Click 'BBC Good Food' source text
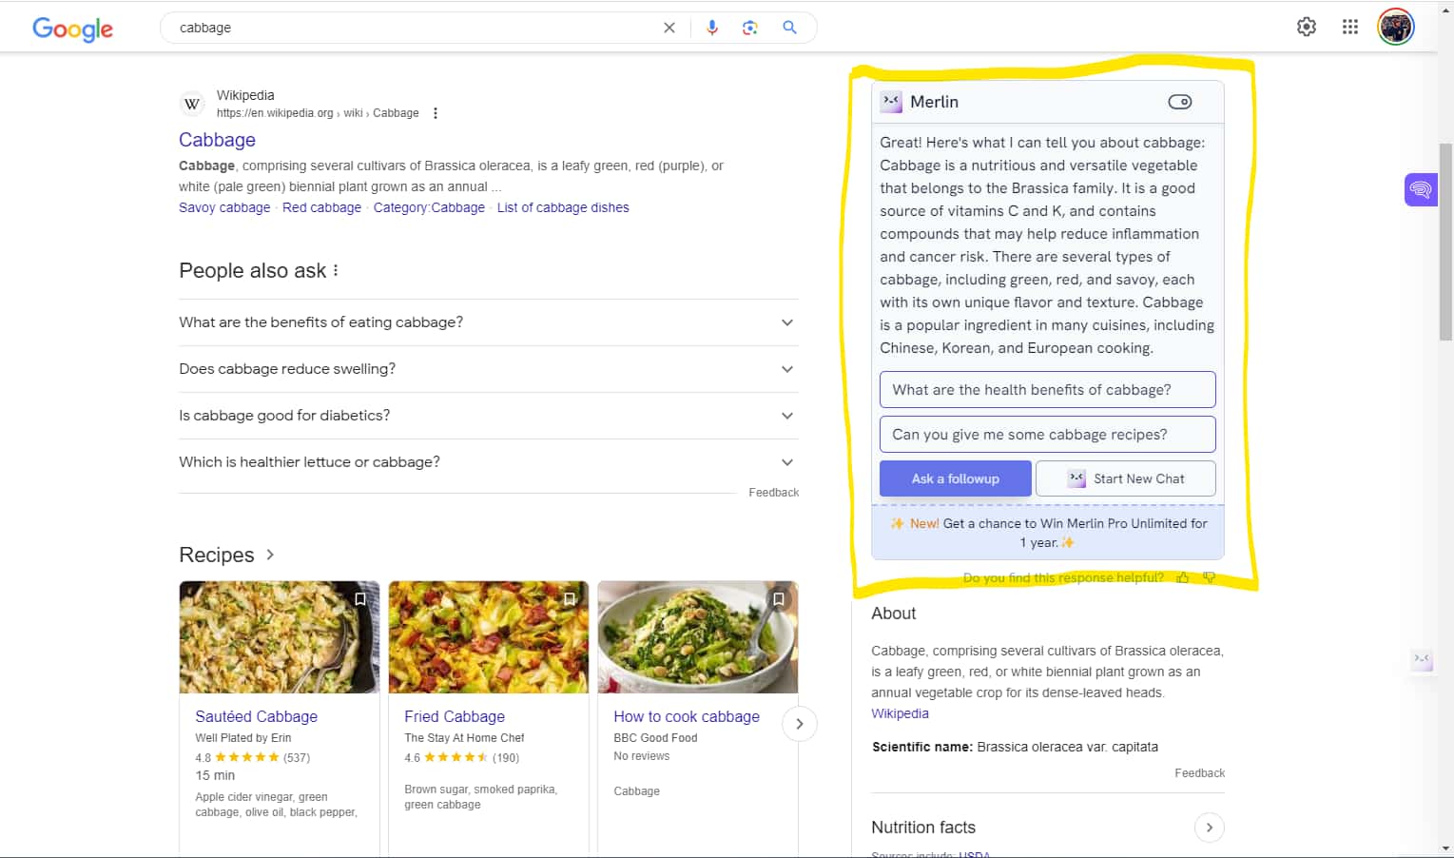The height and width of the screenshot is (858, 1454). 655,738
